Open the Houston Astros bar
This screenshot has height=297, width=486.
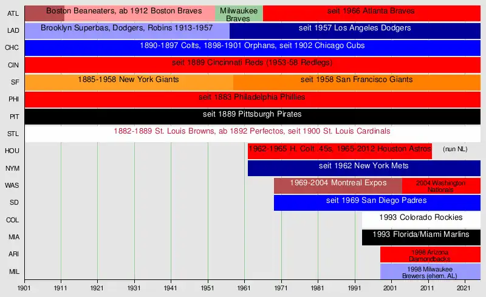coord(340,149)
